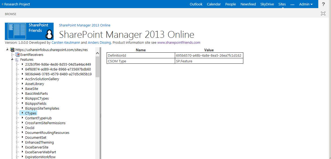Select the DocumentRoutingResources tree item

point(47,133)
